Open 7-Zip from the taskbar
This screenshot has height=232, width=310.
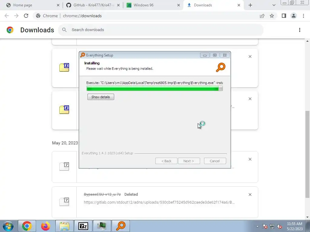[x=83, y=226]
